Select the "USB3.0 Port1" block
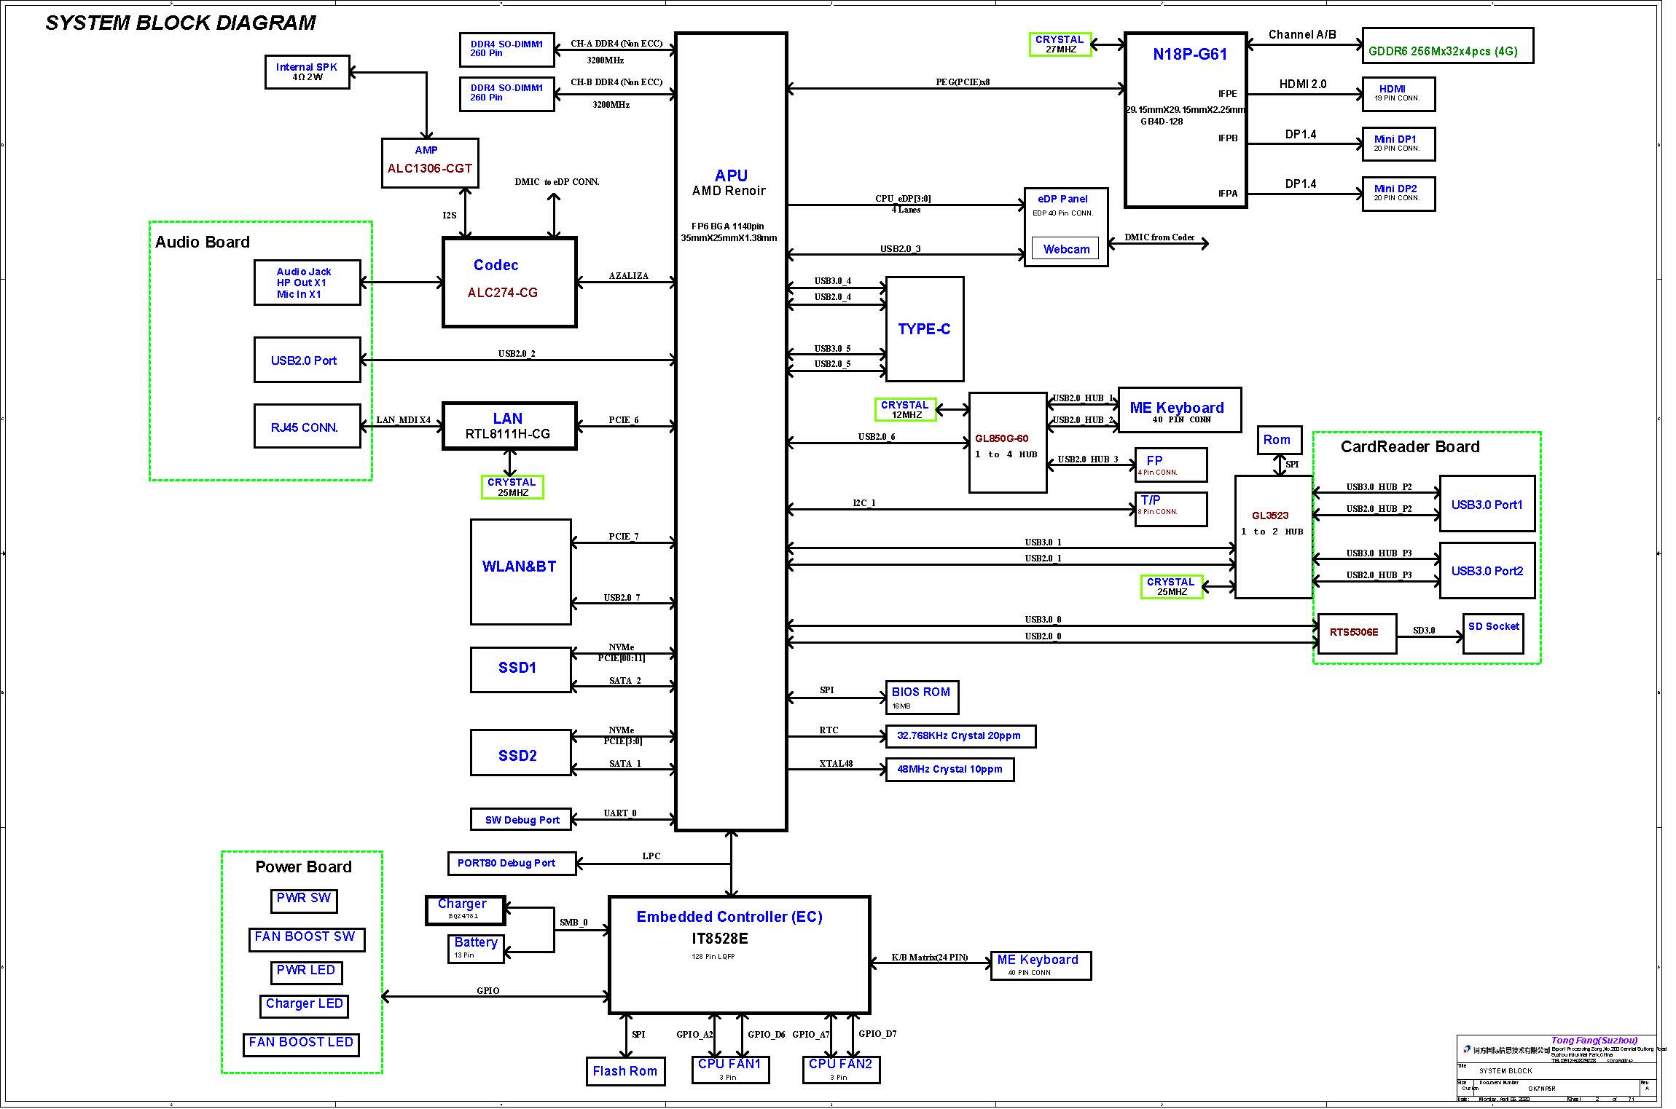This screenshot has width=1676, height=1109. point(1487,504)
